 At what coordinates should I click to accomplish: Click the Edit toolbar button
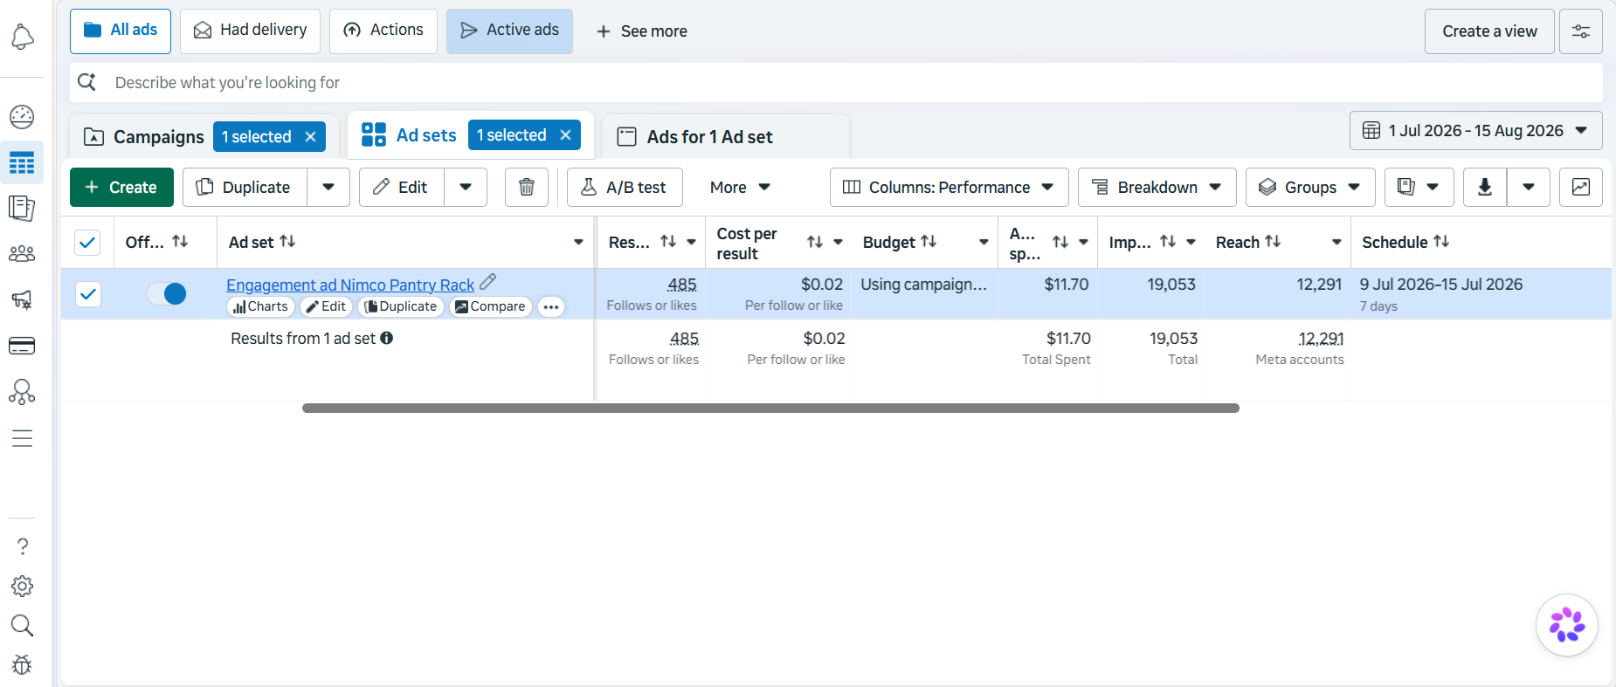click(x=401, y=187)
